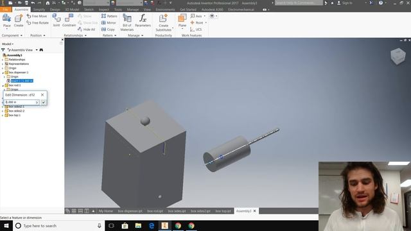
Task: Click the ViewCube in the viewport
Action: 398,56
